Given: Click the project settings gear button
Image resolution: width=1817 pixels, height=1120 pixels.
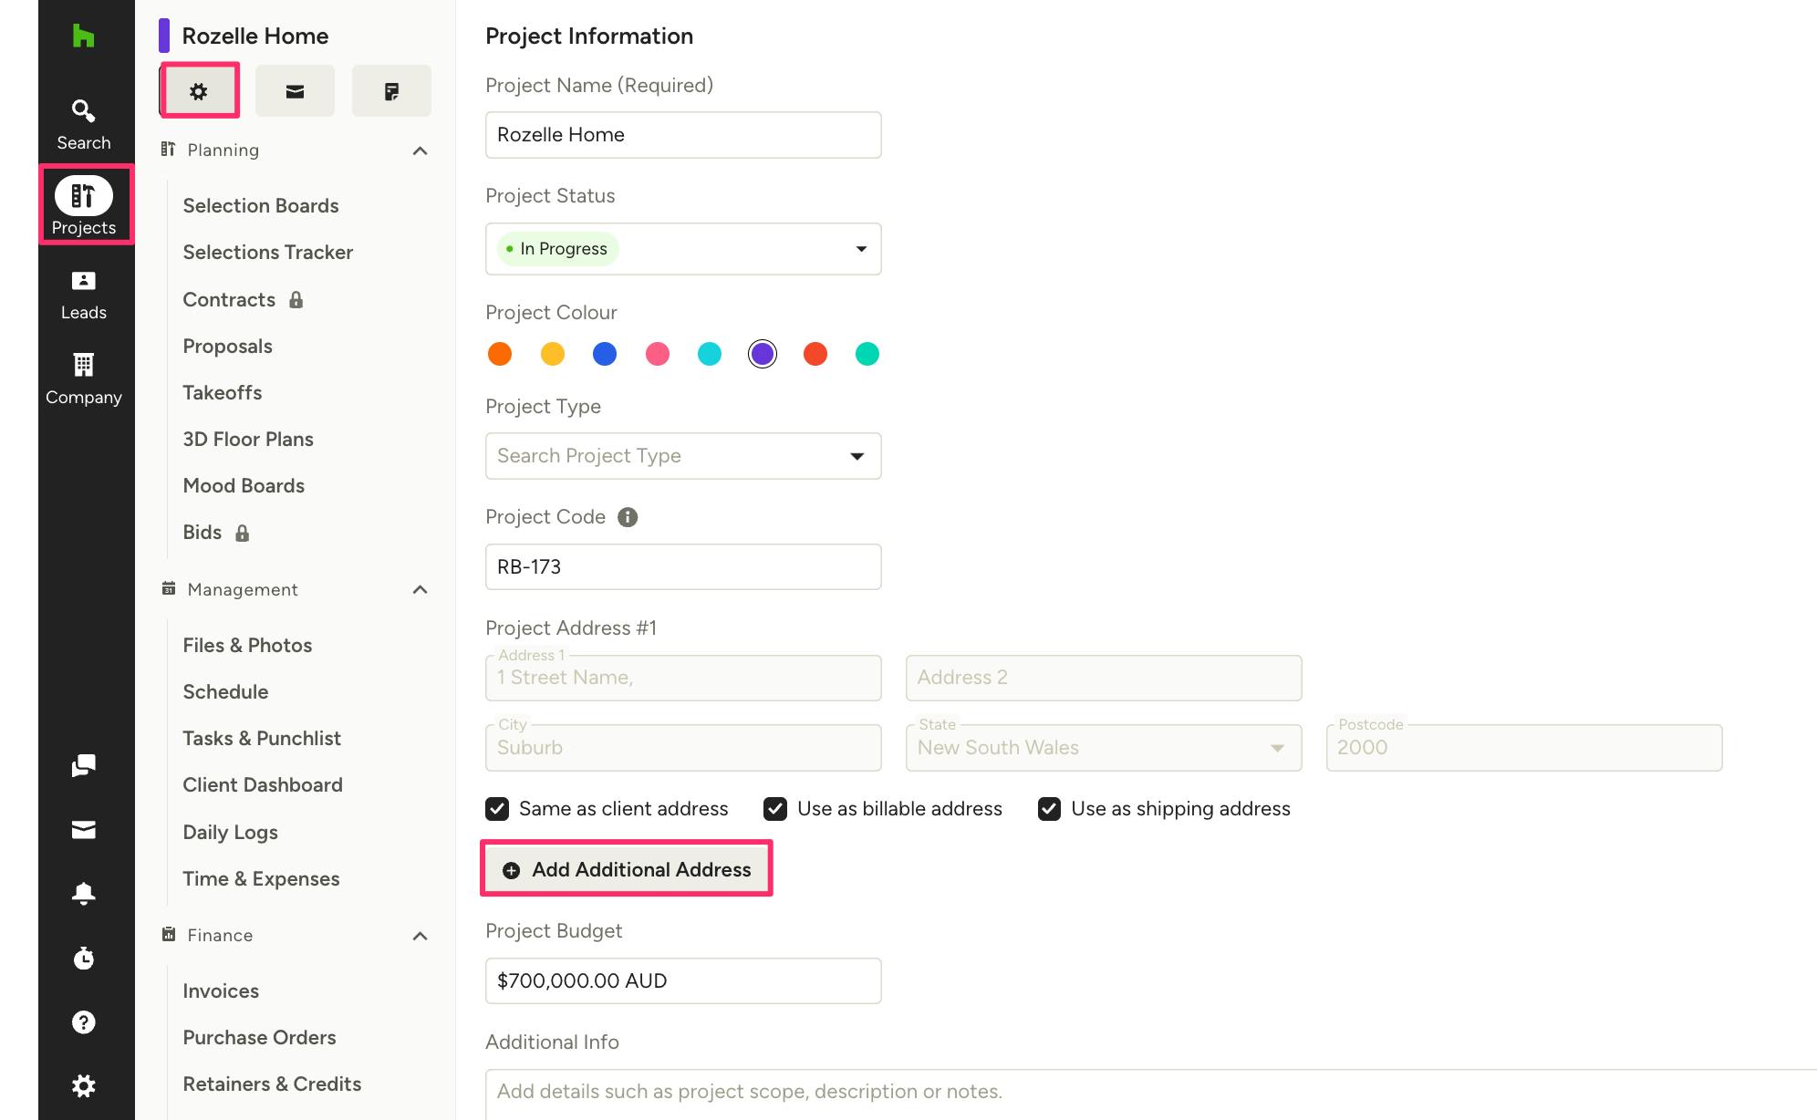Looking at the screenshot, I should pos(199,91).
